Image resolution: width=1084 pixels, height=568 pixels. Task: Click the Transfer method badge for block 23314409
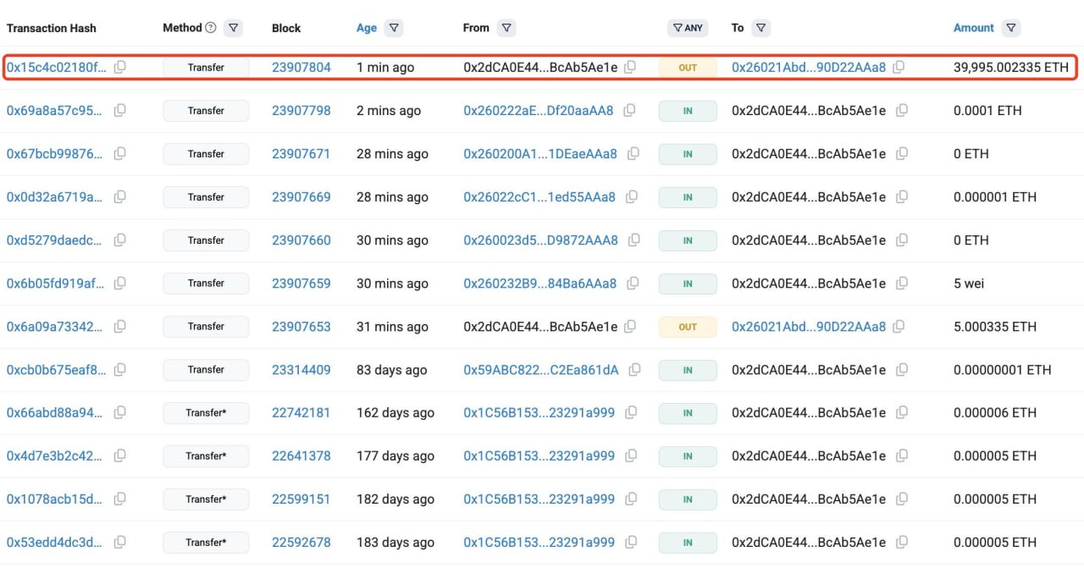tap(206, 370)
